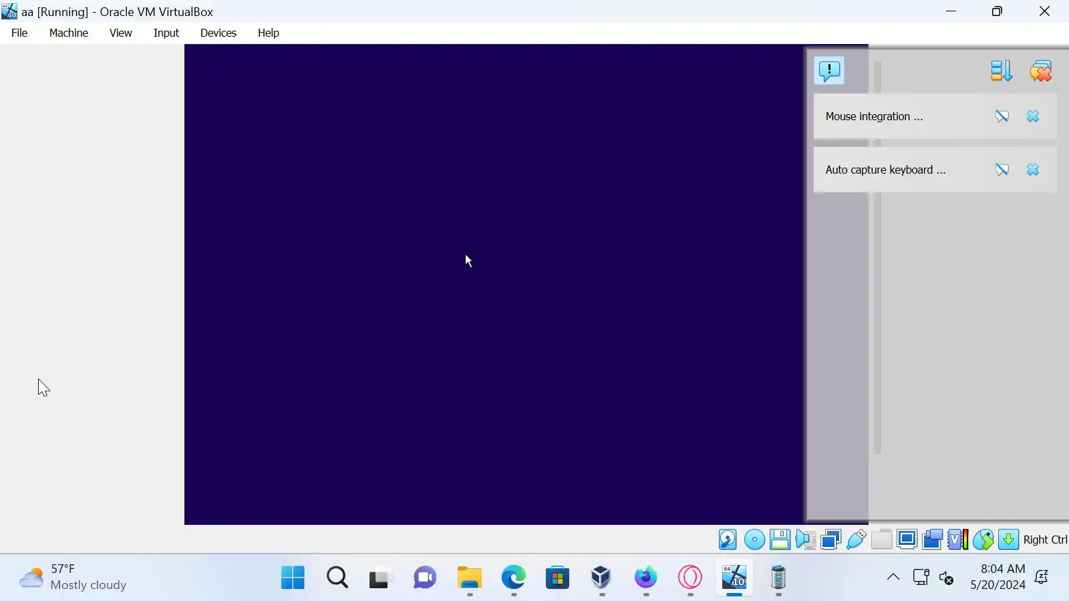Open the Windows Start menu
Screen dimensions: 1069x601
(x=293, y=578)
